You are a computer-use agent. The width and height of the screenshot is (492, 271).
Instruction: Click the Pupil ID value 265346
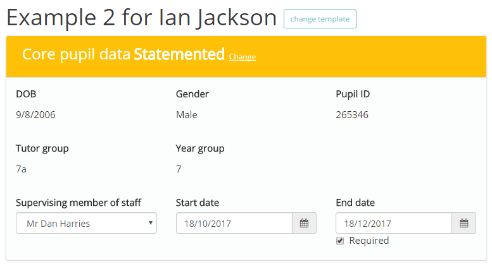[x=351, y=115]
